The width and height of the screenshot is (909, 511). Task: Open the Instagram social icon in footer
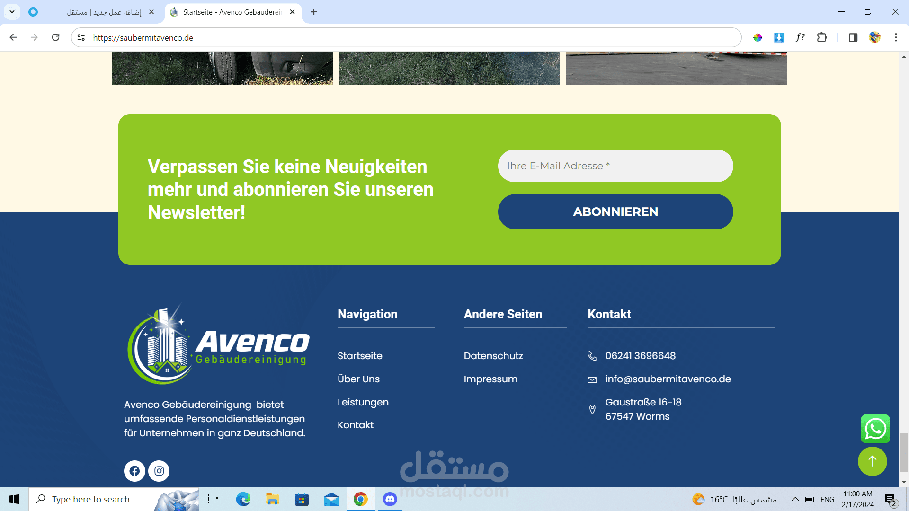159,471
